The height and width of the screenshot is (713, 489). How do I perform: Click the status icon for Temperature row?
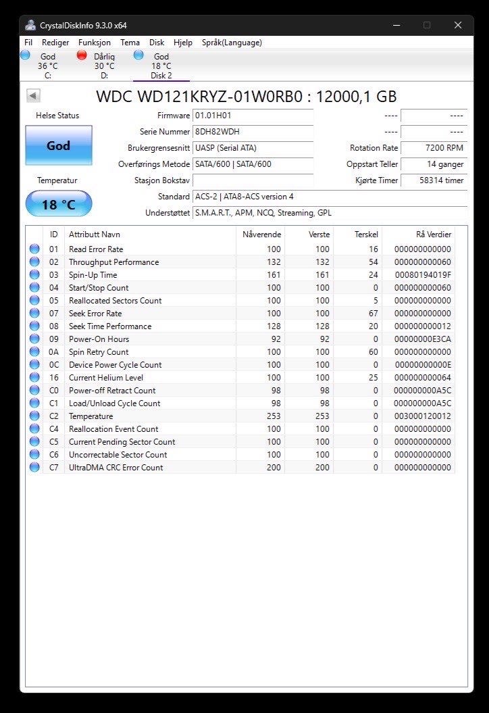(x=34, y=416)
